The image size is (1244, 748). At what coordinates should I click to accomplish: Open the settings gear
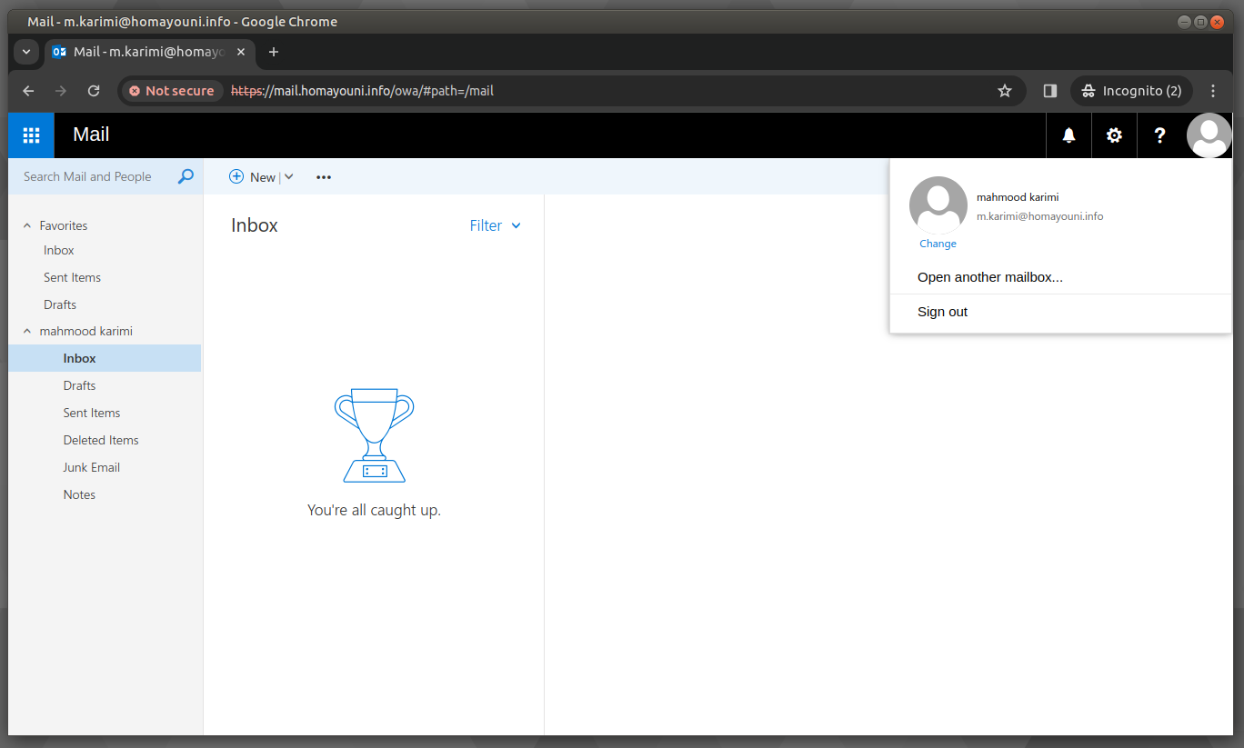(x=1114, y=135)
